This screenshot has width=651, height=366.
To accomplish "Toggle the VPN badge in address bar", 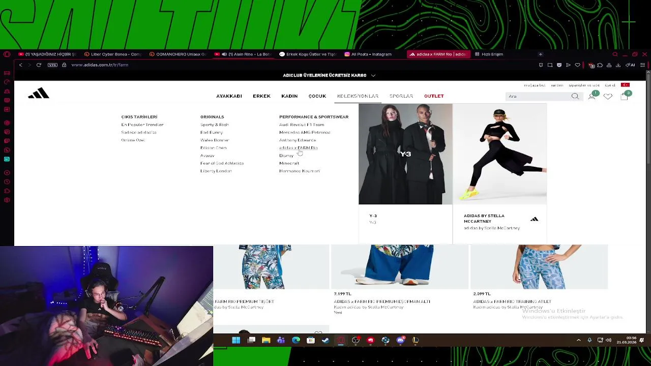I will point(52,65).
